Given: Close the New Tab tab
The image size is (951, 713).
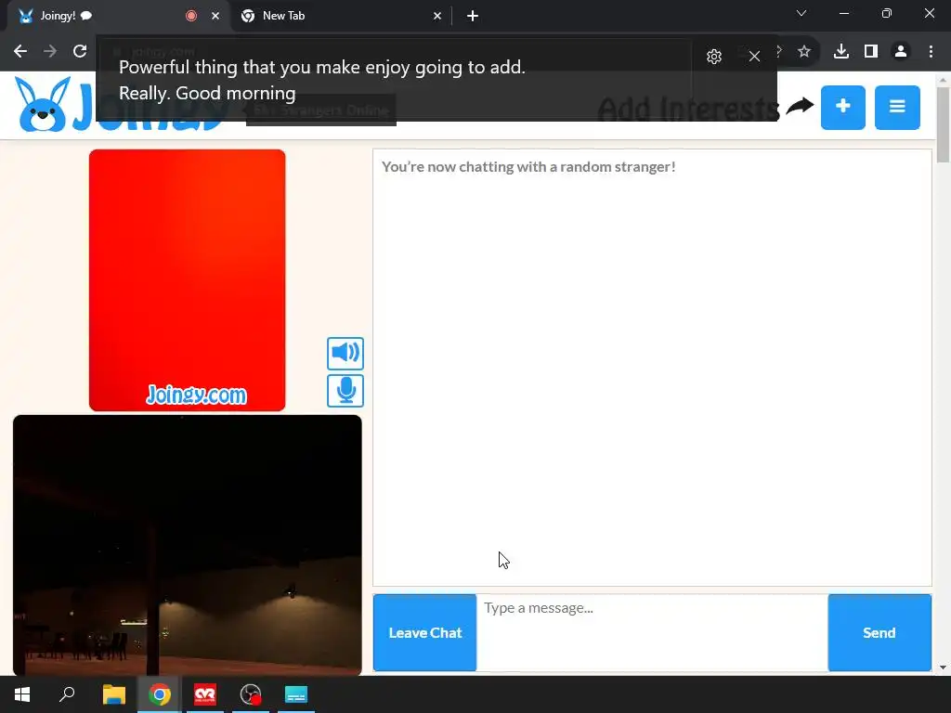Looking at the screenshot, I should click(437, 16).
